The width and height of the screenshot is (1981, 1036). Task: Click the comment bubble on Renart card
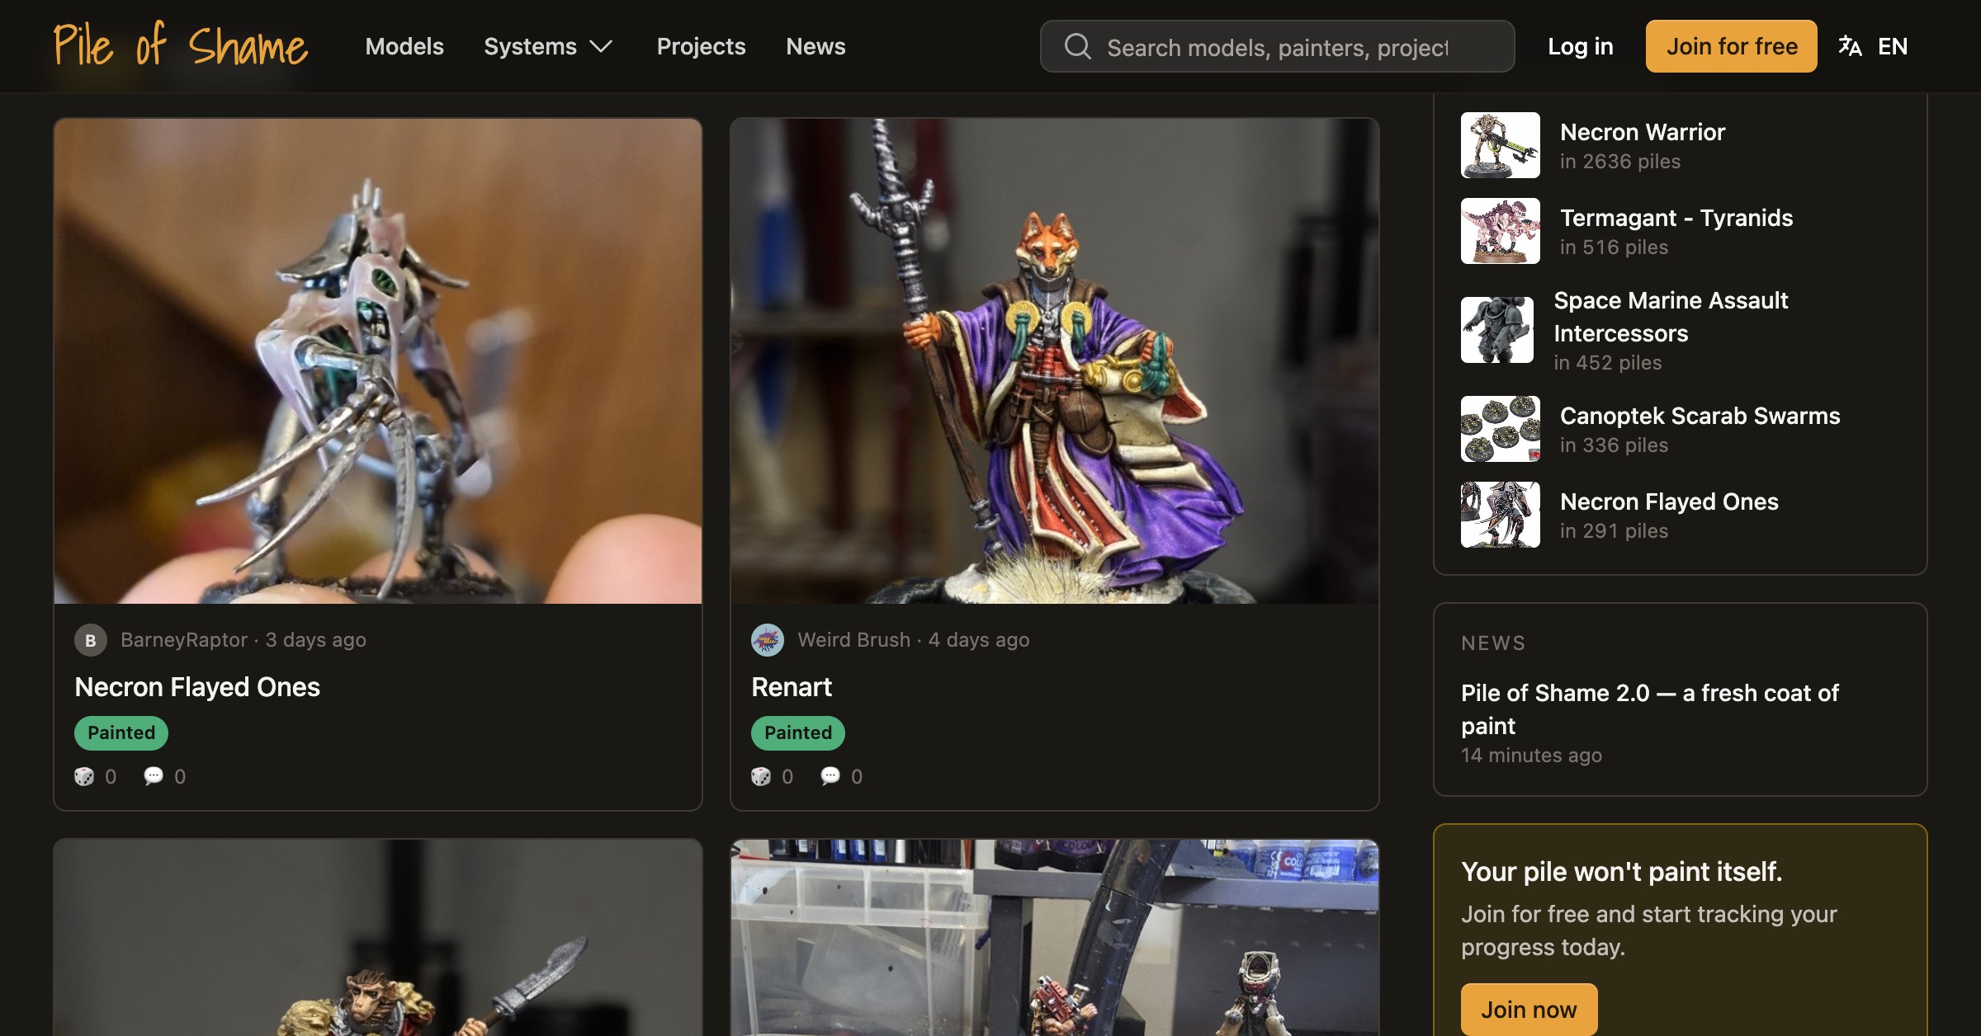point(830,776)
